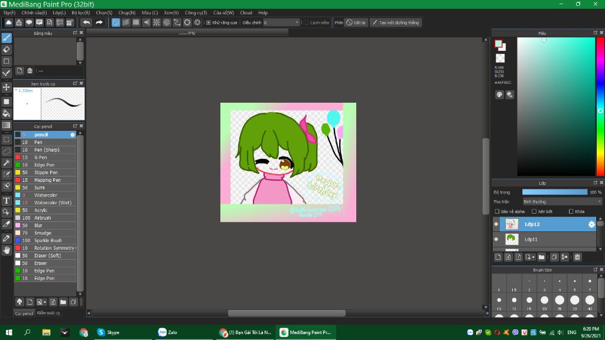The height and width of the screenshot is (340, 605).
Task: Open Lớp12 layer settings gear
Action: click(591, 224)
